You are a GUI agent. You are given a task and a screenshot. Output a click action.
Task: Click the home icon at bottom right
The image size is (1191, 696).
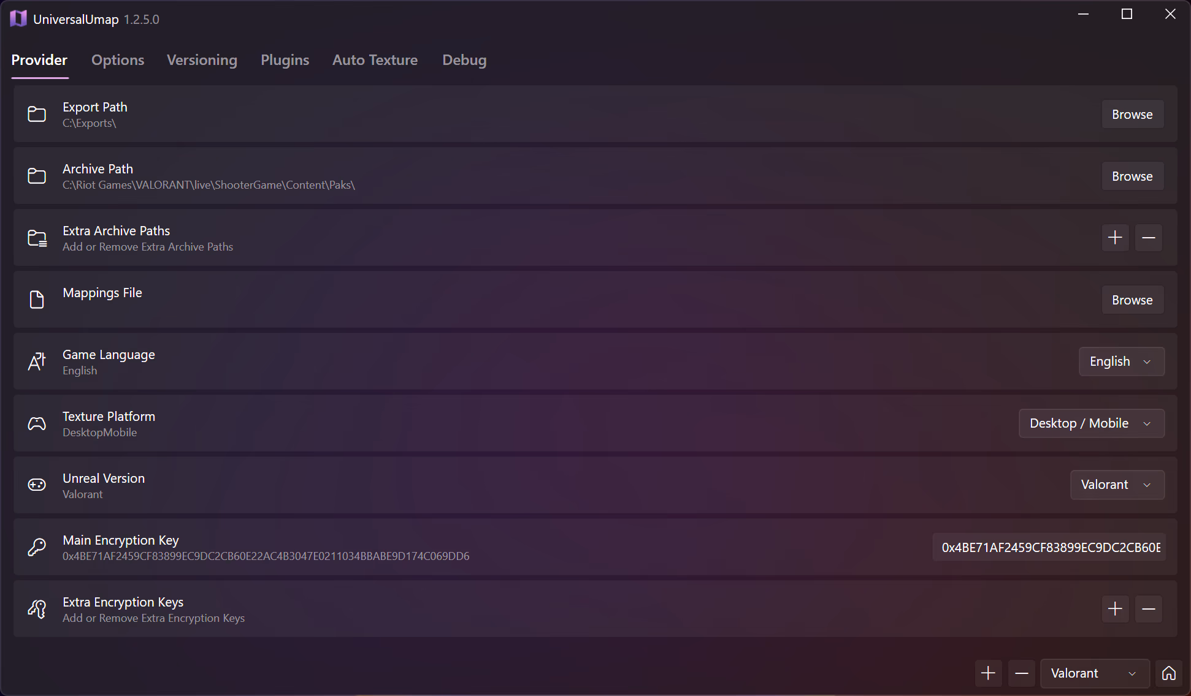click(x=1169, y=673)
